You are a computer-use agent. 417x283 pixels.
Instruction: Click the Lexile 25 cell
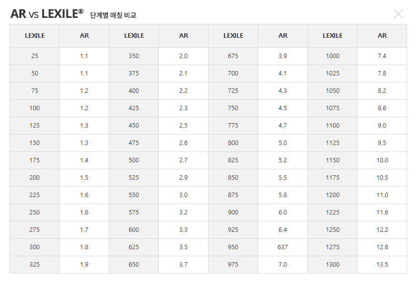point(35,56)
